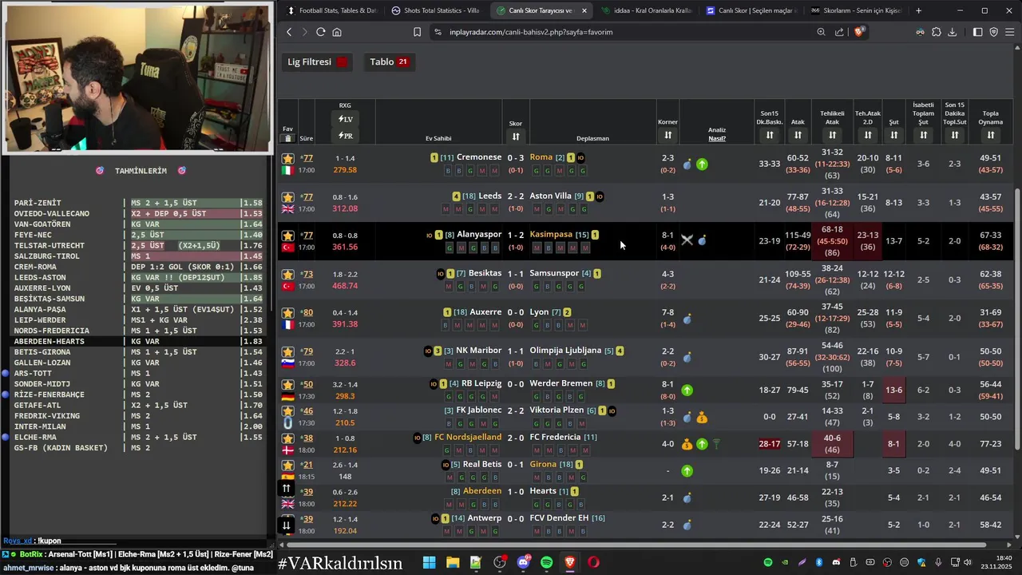Image resolution: width=1022 pixels, height=575 pixels.
Task: Switch to the Shots Total Statistics tab
Action: click(435, 10)
